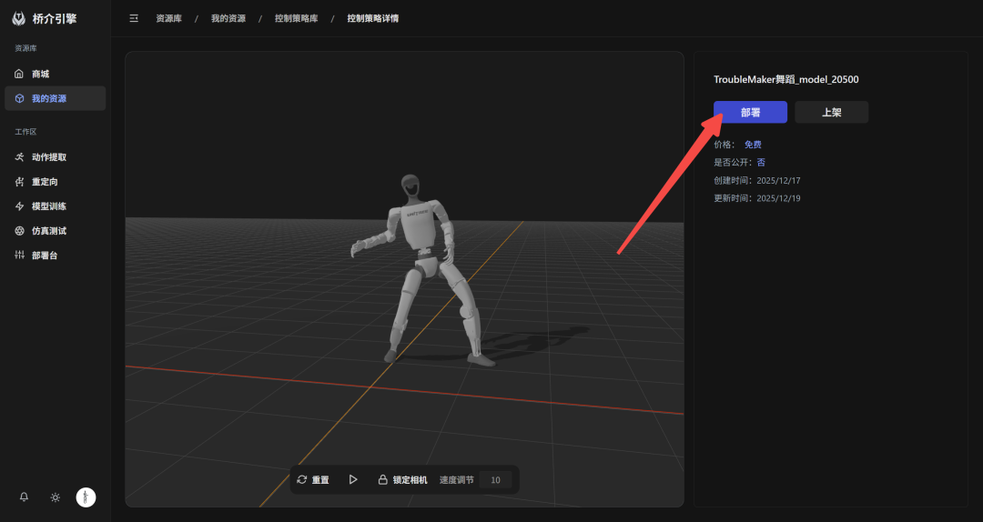Go to 我的资源 breadcrumb
This screenshot has height=522, width=983.
click(228, 18)
